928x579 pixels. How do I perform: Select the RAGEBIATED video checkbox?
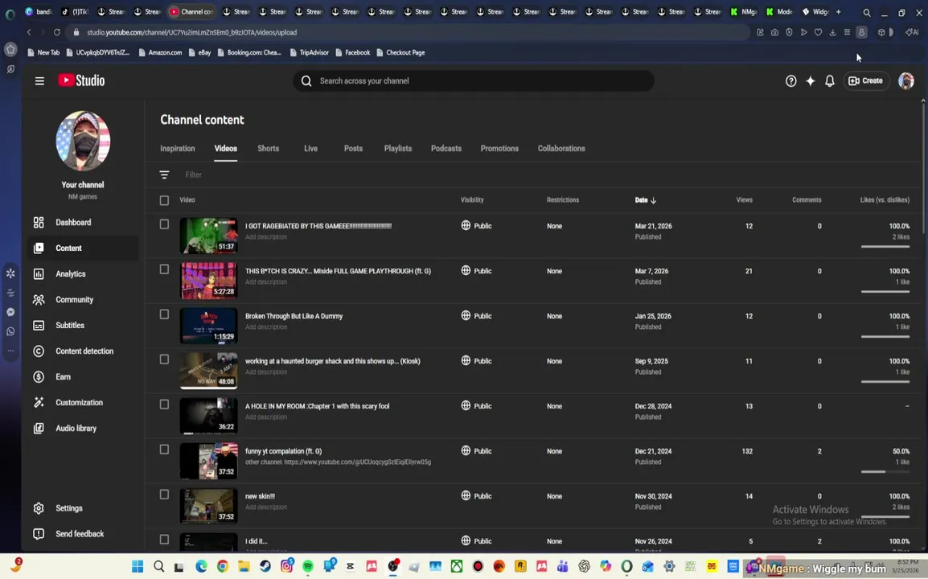click(x=164, y=224)
